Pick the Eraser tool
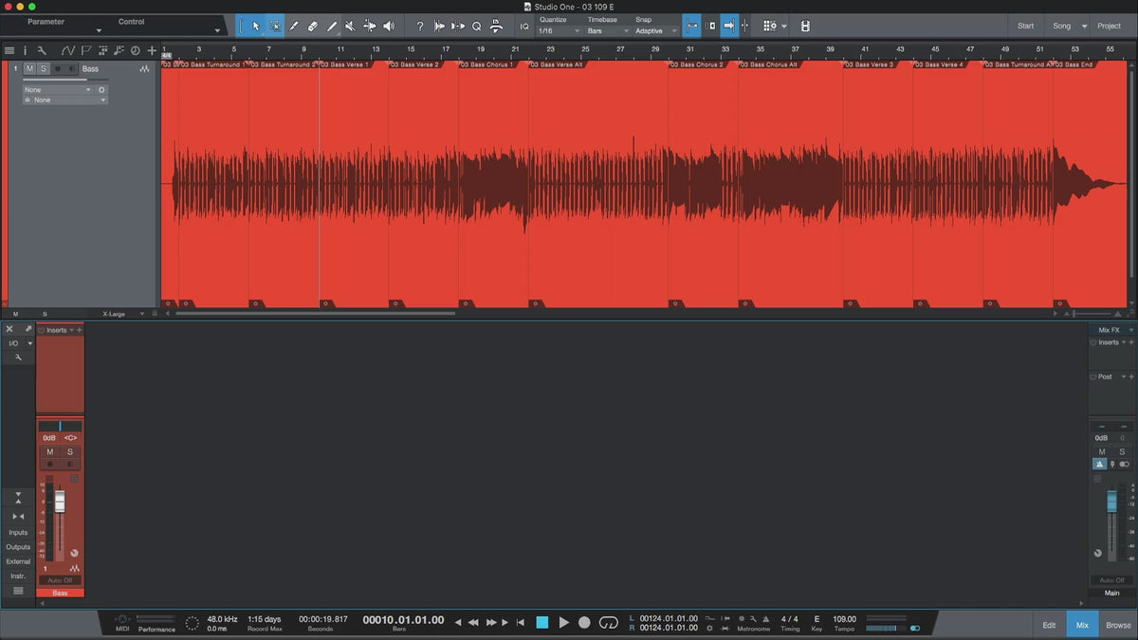The width and height of the screenshot is (1138, 640). point(313,27)
